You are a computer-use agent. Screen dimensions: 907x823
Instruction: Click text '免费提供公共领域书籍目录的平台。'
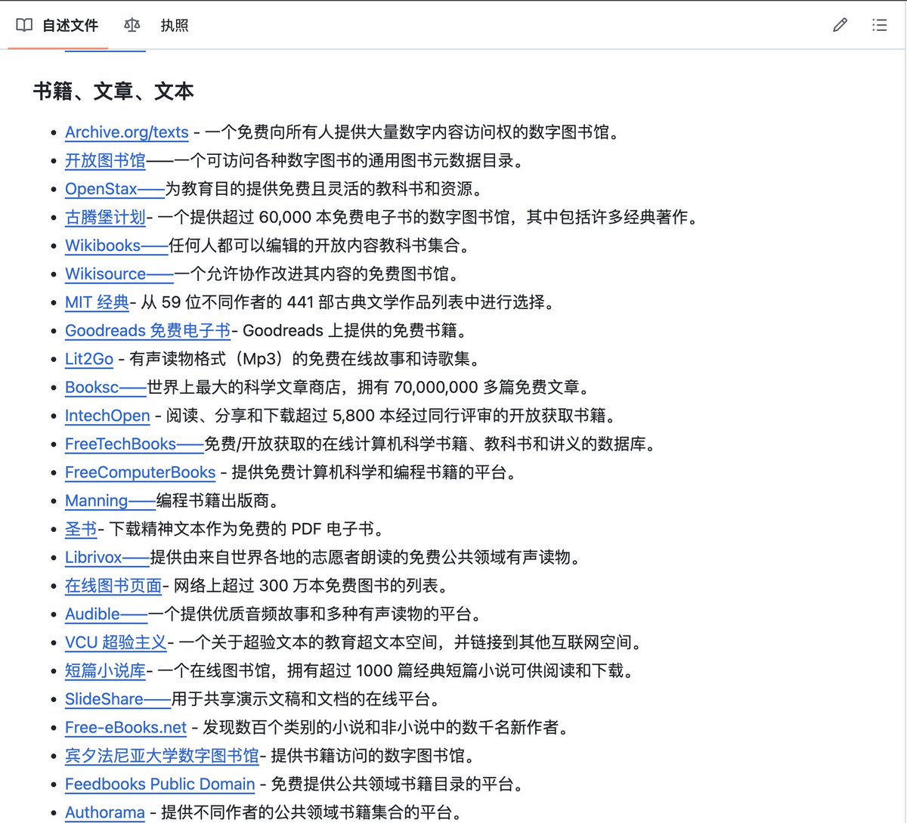(x=398, y=784)
